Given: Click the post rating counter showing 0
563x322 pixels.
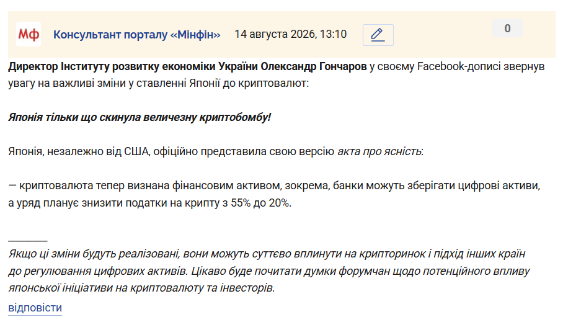Looking at the screenshot, I should click(x=507, y=29).
